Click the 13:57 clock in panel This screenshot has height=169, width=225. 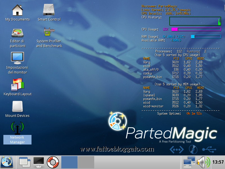point(218,162)
